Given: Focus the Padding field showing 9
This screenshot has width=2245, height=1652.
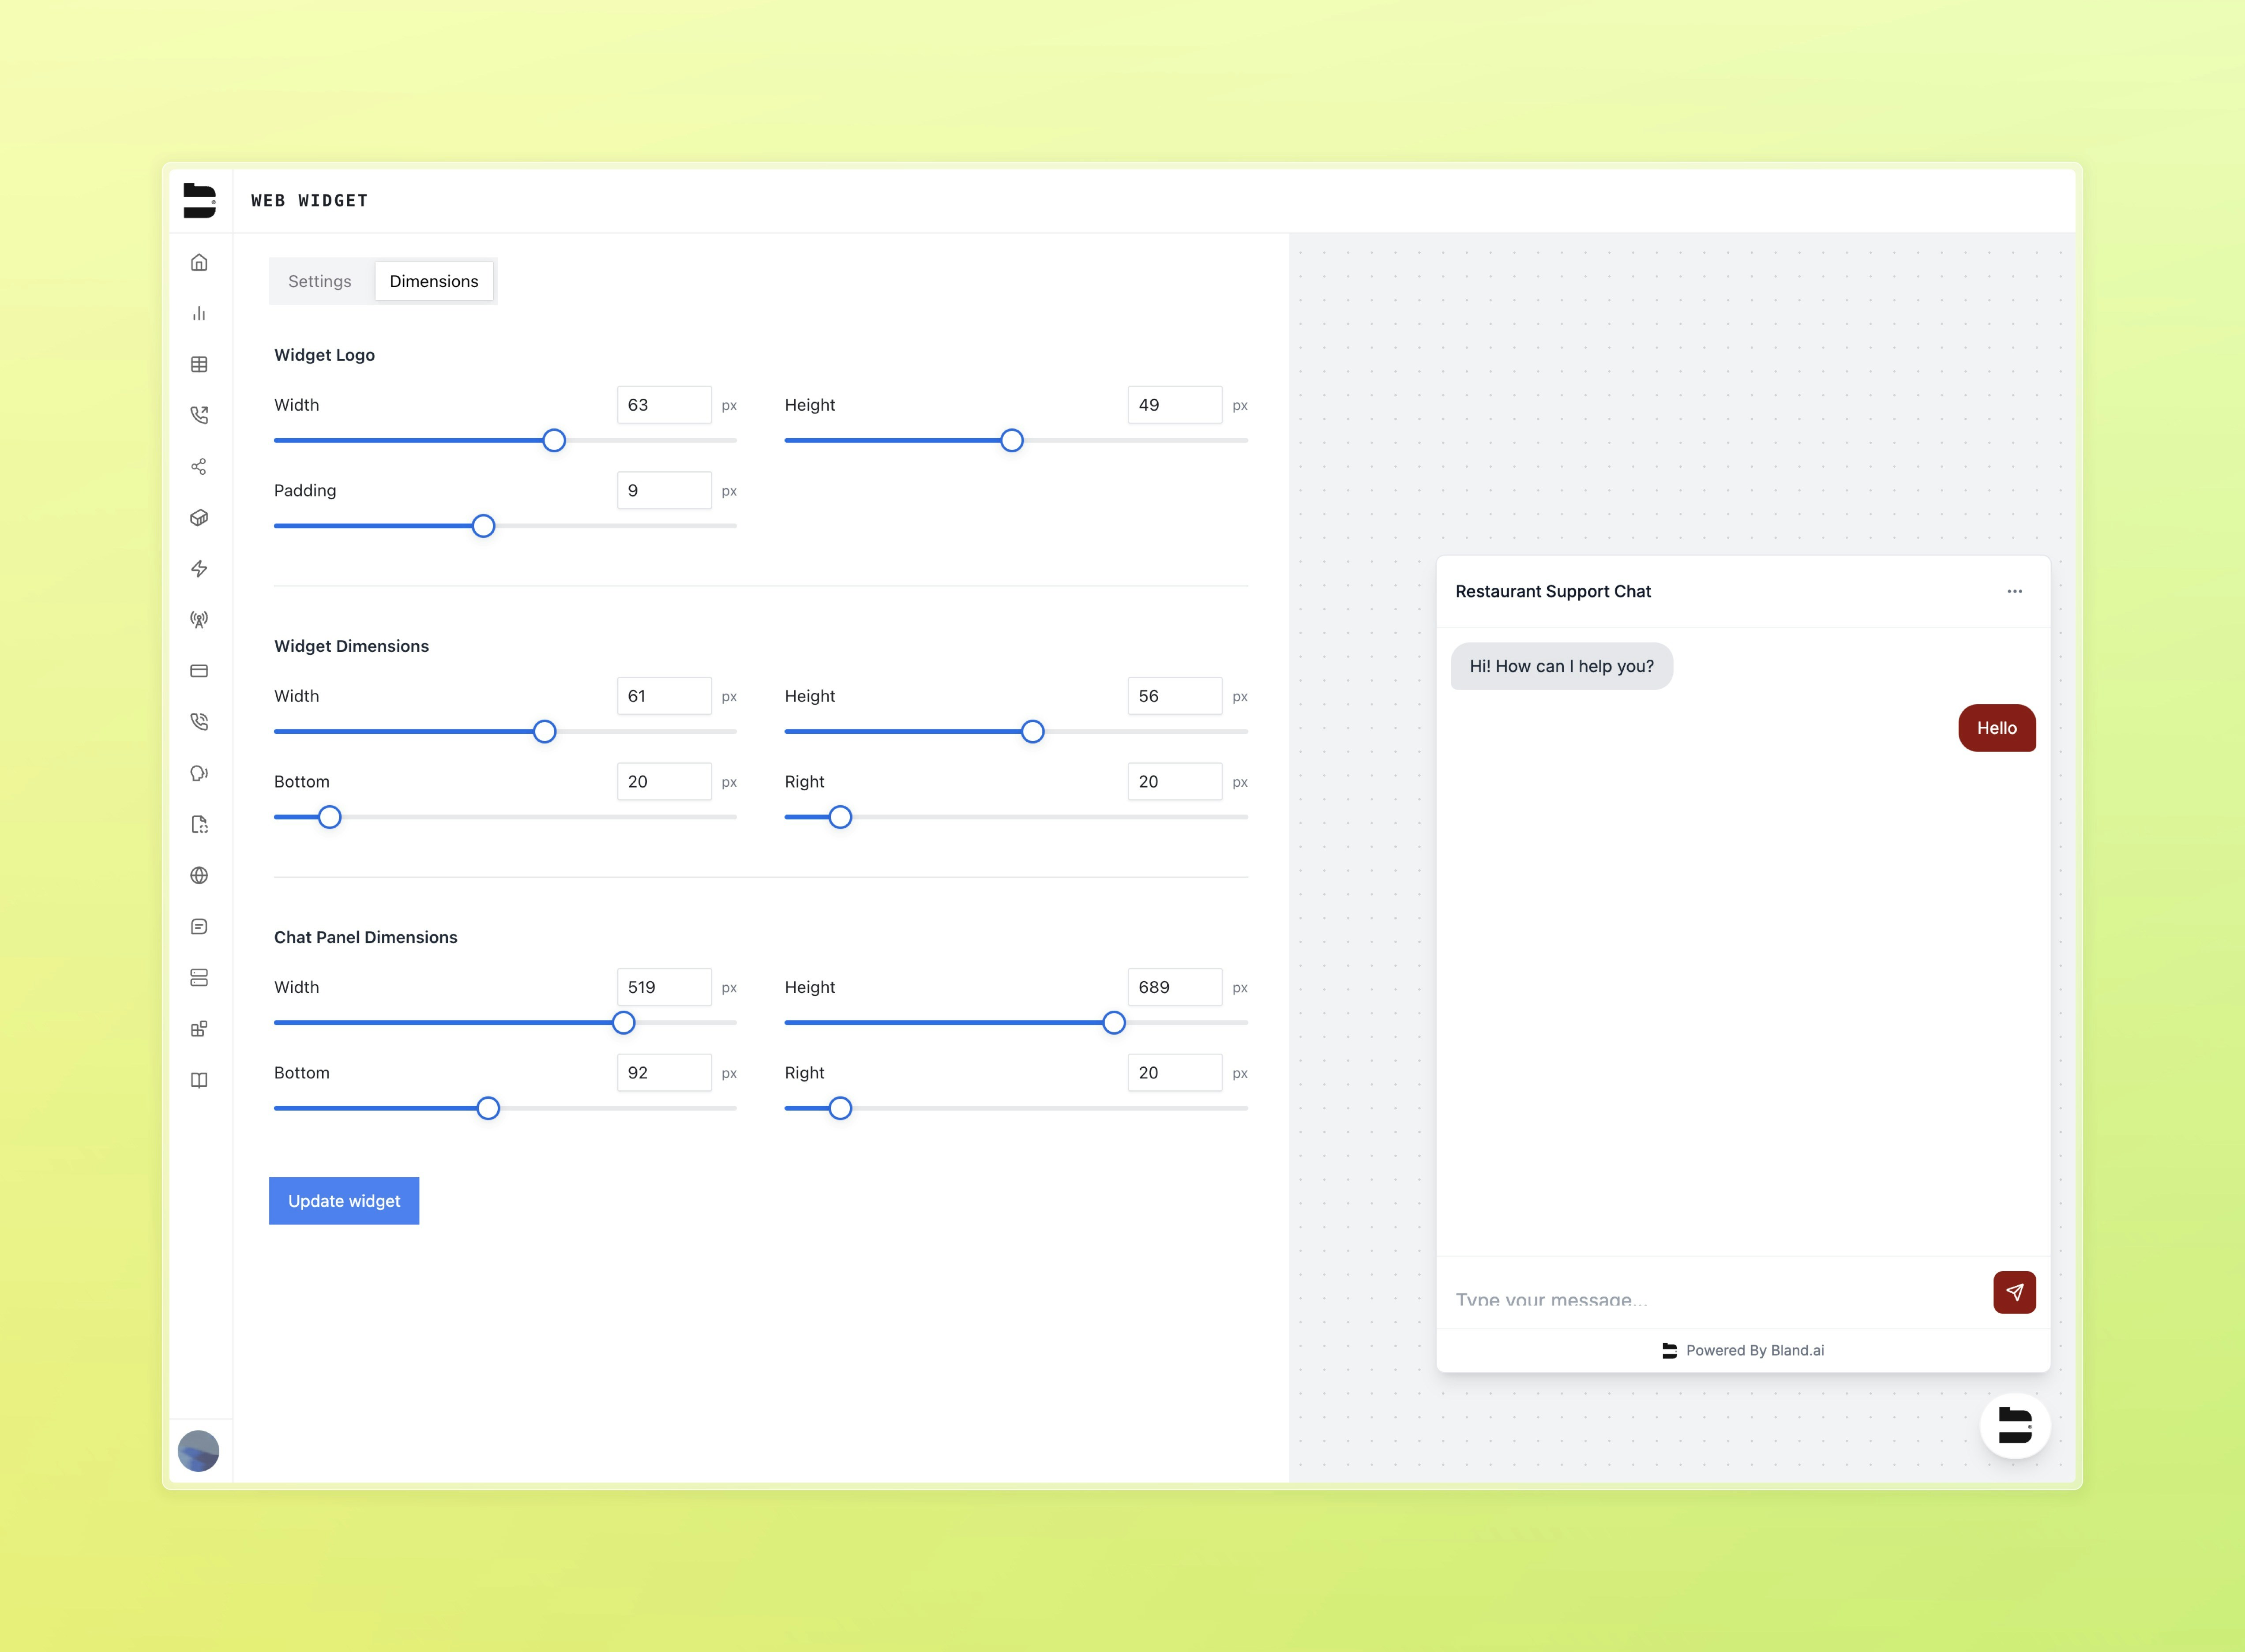Looking at the screenshot, I should (x=664, y=490).
